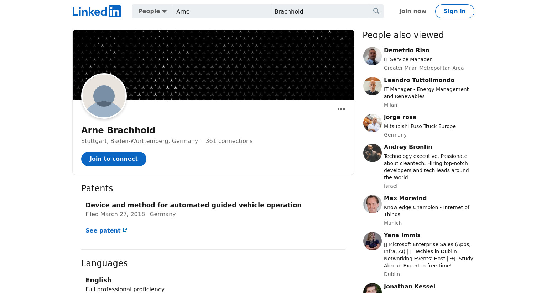Click the Join to connect button
Viewport: 547px width, 293px height.
114,159
